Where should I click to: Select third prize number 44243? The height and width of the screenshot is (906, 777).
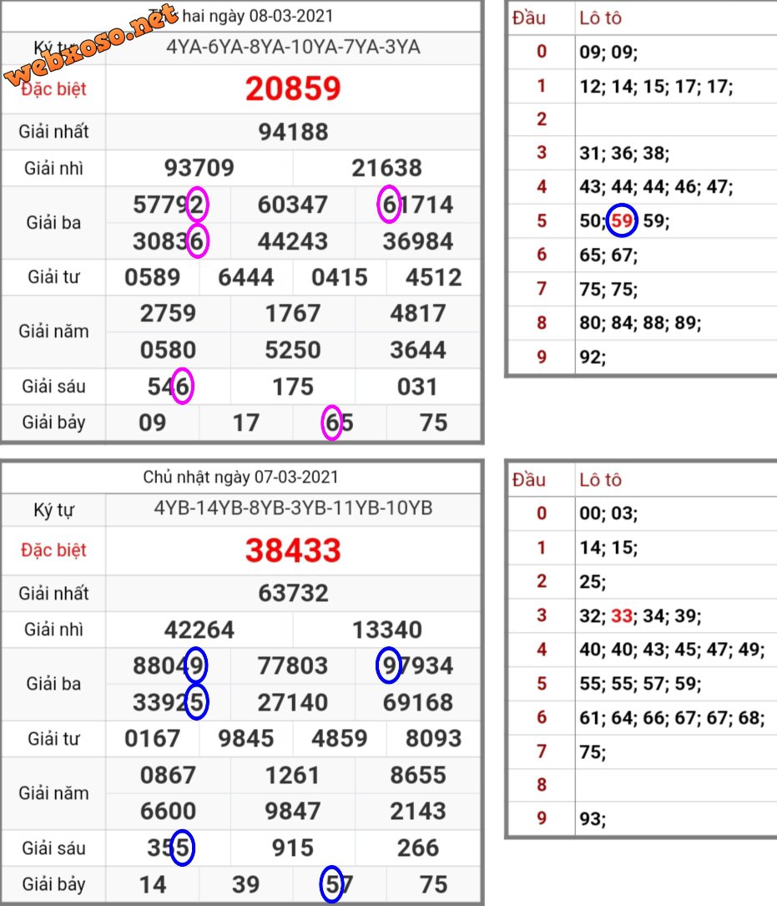[x=293, y=241]
